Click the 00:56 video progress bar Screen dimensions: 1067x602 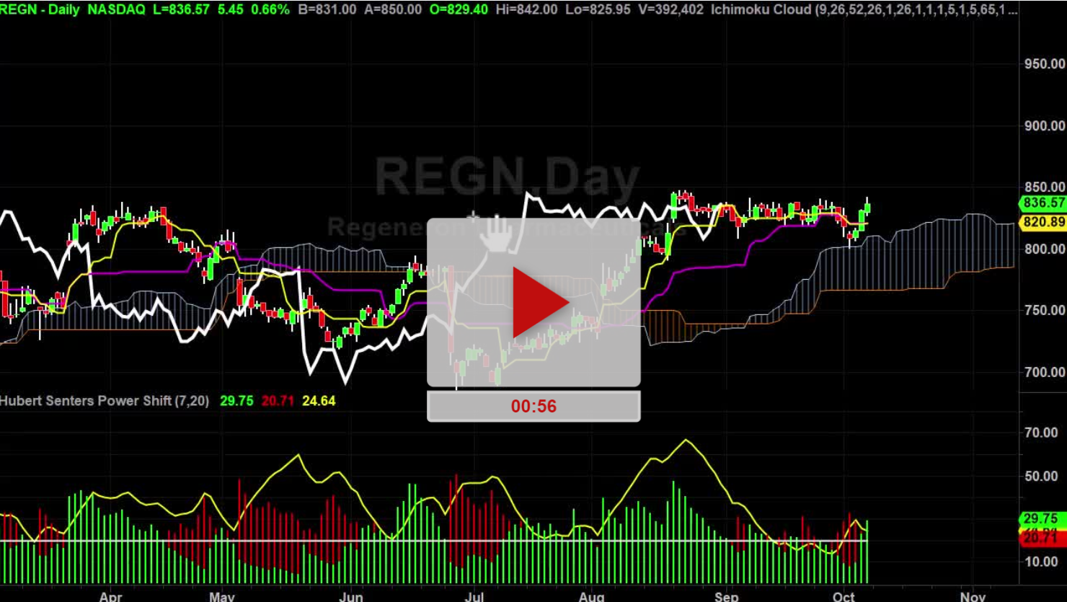[x=533, y=405]
